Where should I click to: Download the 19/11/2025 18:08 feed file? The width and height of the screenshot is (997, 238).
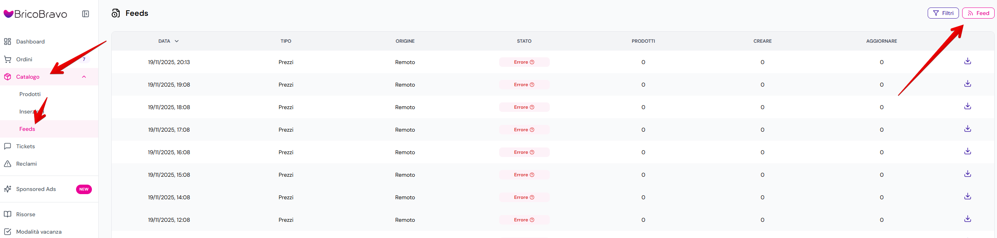coord(967,106)
